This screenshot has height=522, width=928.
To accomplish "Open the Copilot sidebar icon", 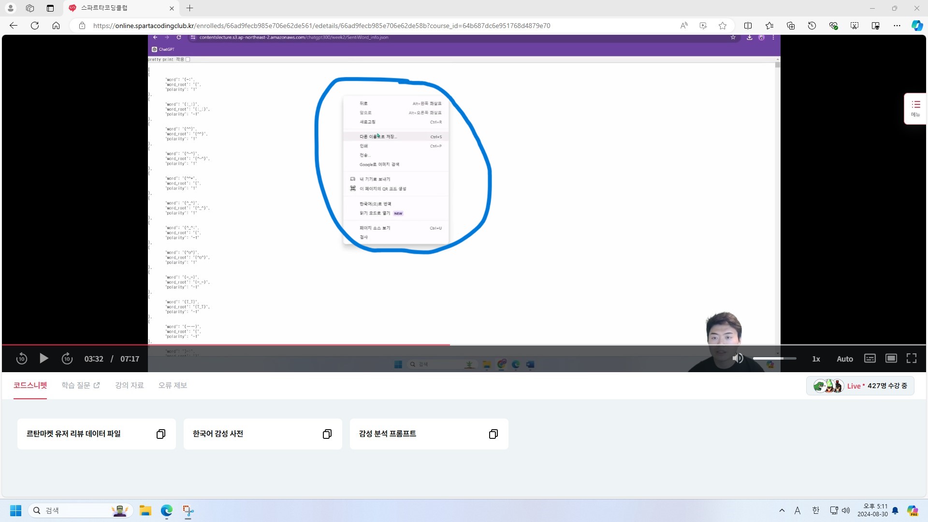I will 917,26.
